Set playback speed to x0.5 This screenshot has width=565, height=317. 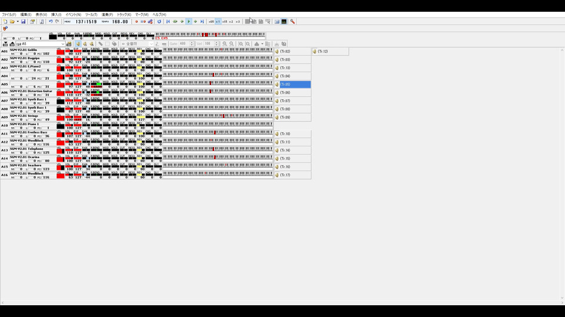click(211, 22)
